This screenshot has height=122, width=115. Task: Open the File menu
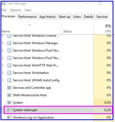pos(4,10)
